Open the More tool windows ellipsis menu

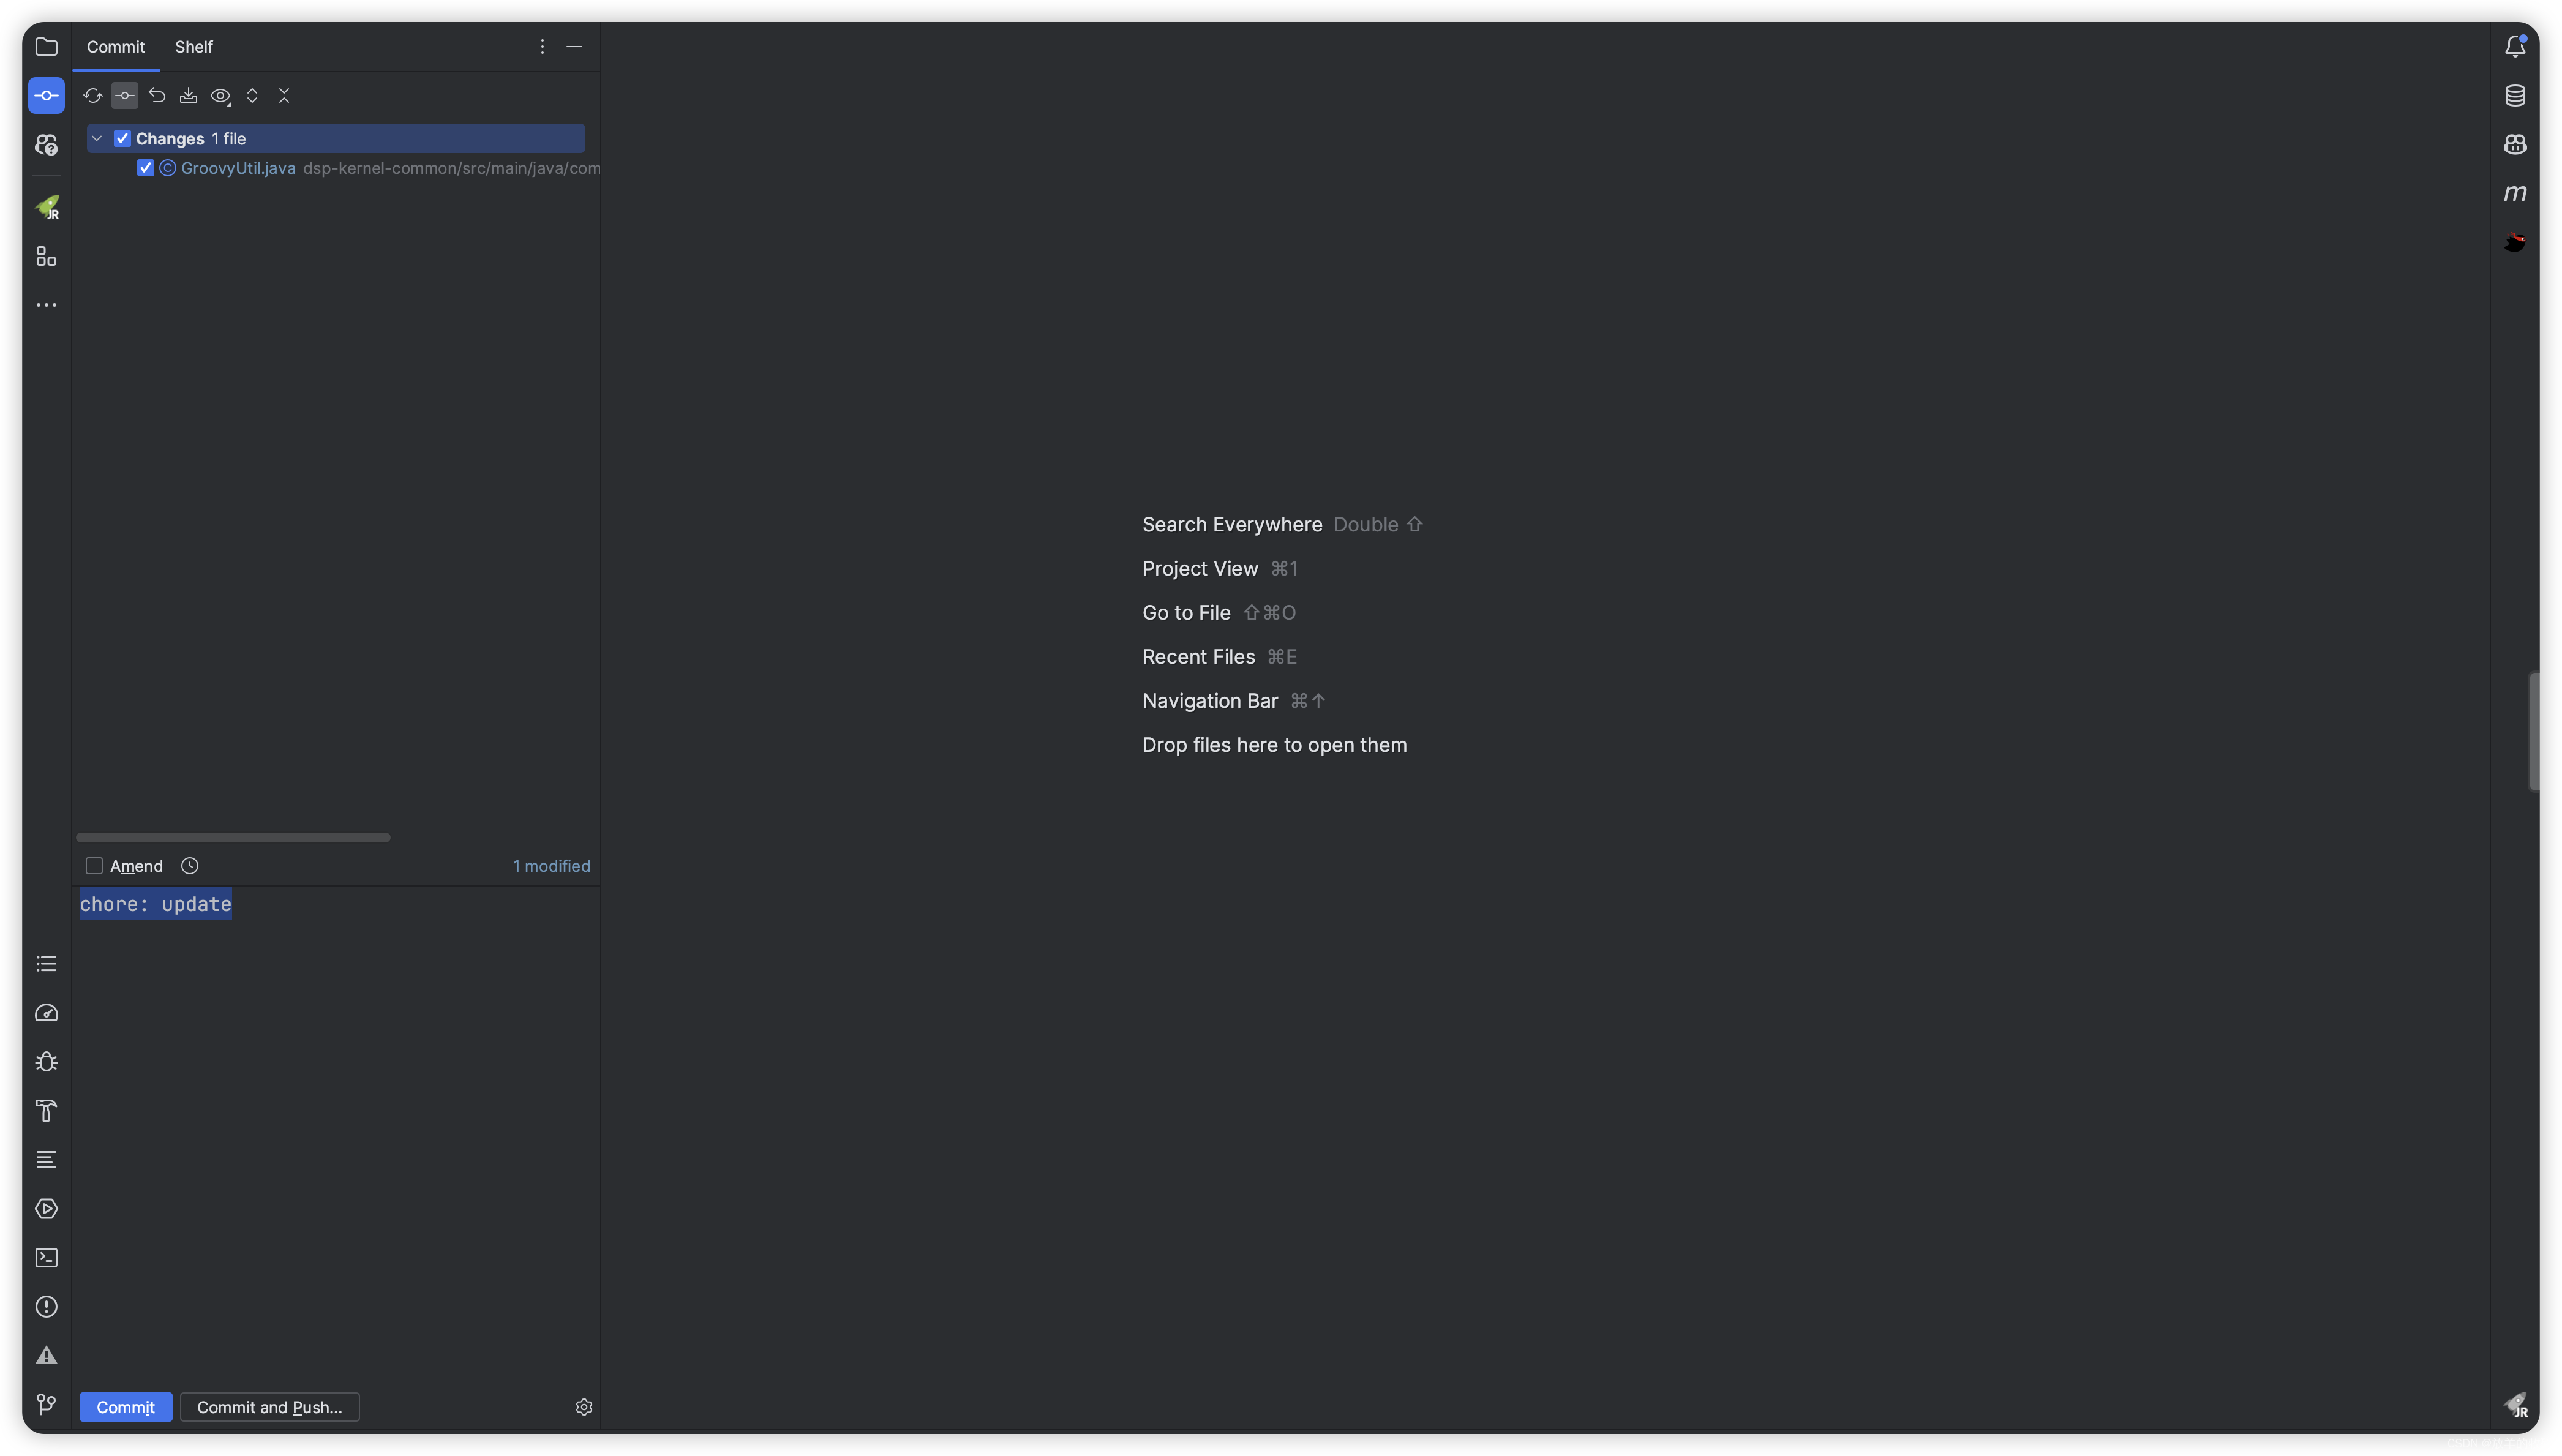pyautogui.click(x=46, y=304)
